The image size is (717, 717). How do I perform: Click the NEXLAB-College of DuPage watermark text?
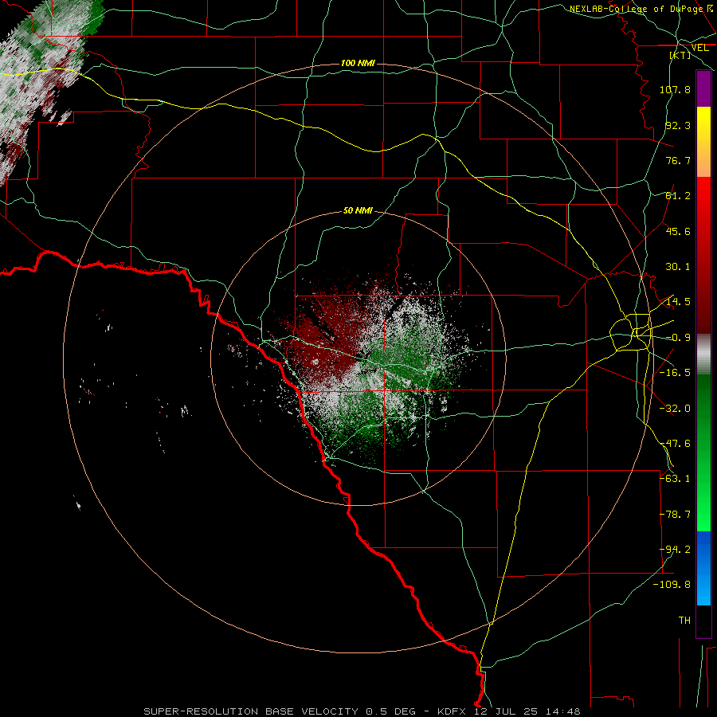[641, 9]
